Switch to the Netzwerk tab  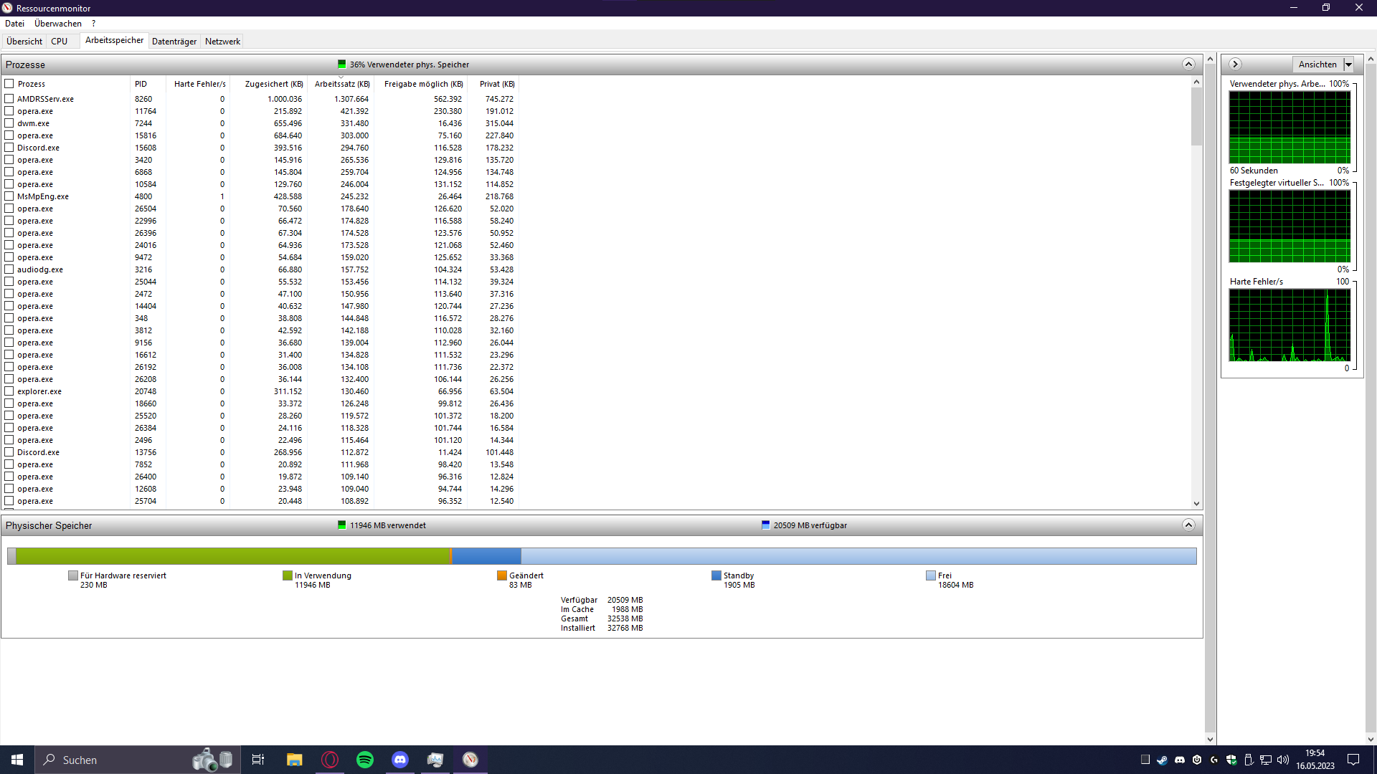tap(222, 42)
